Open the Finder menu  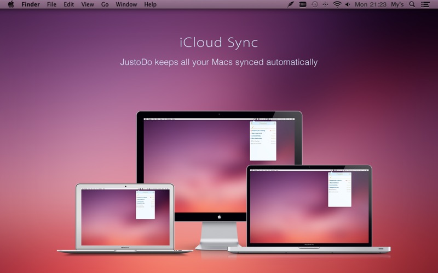(x=31, y=4)
